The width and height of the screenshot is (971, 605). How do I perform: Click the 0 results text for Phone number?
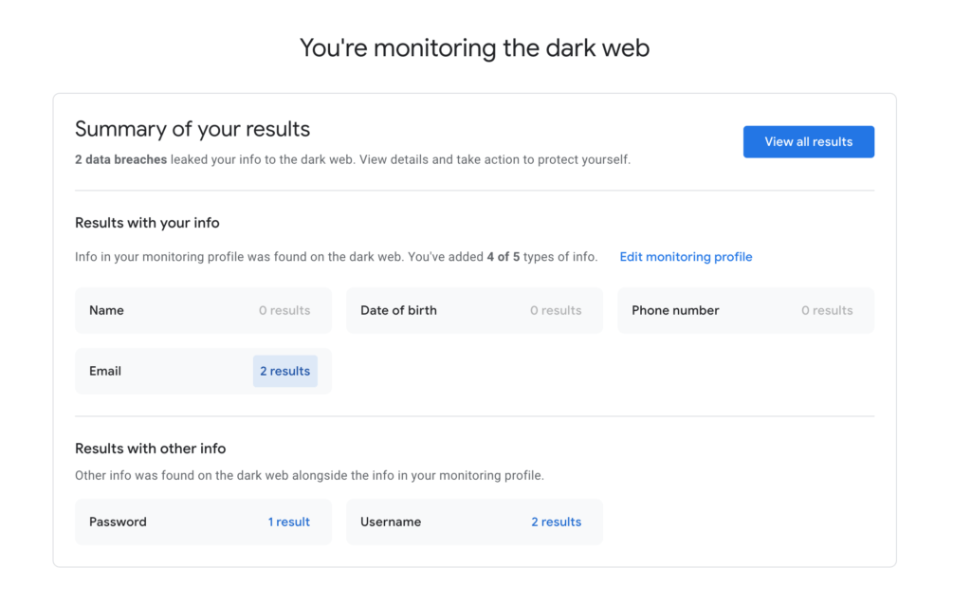(827, 310)
